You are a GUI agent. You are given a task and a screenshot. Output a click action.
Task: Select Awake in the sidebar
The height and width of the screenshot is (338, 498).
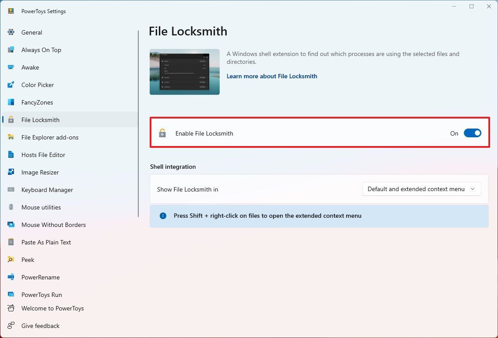point(70,67)
